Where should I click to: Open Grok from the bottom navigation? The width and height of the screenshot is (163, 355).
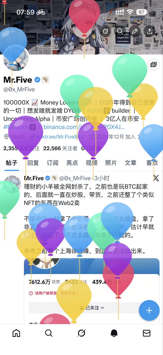click(x=81, y=333)
